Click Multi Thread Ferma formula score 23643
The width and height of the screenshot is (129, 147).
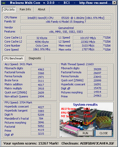pos(98,77)
